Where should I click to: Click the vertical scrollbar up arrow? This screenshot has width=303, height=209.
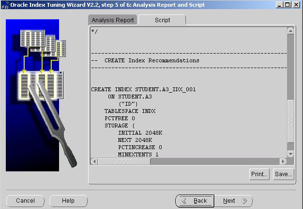pos(290,31)
